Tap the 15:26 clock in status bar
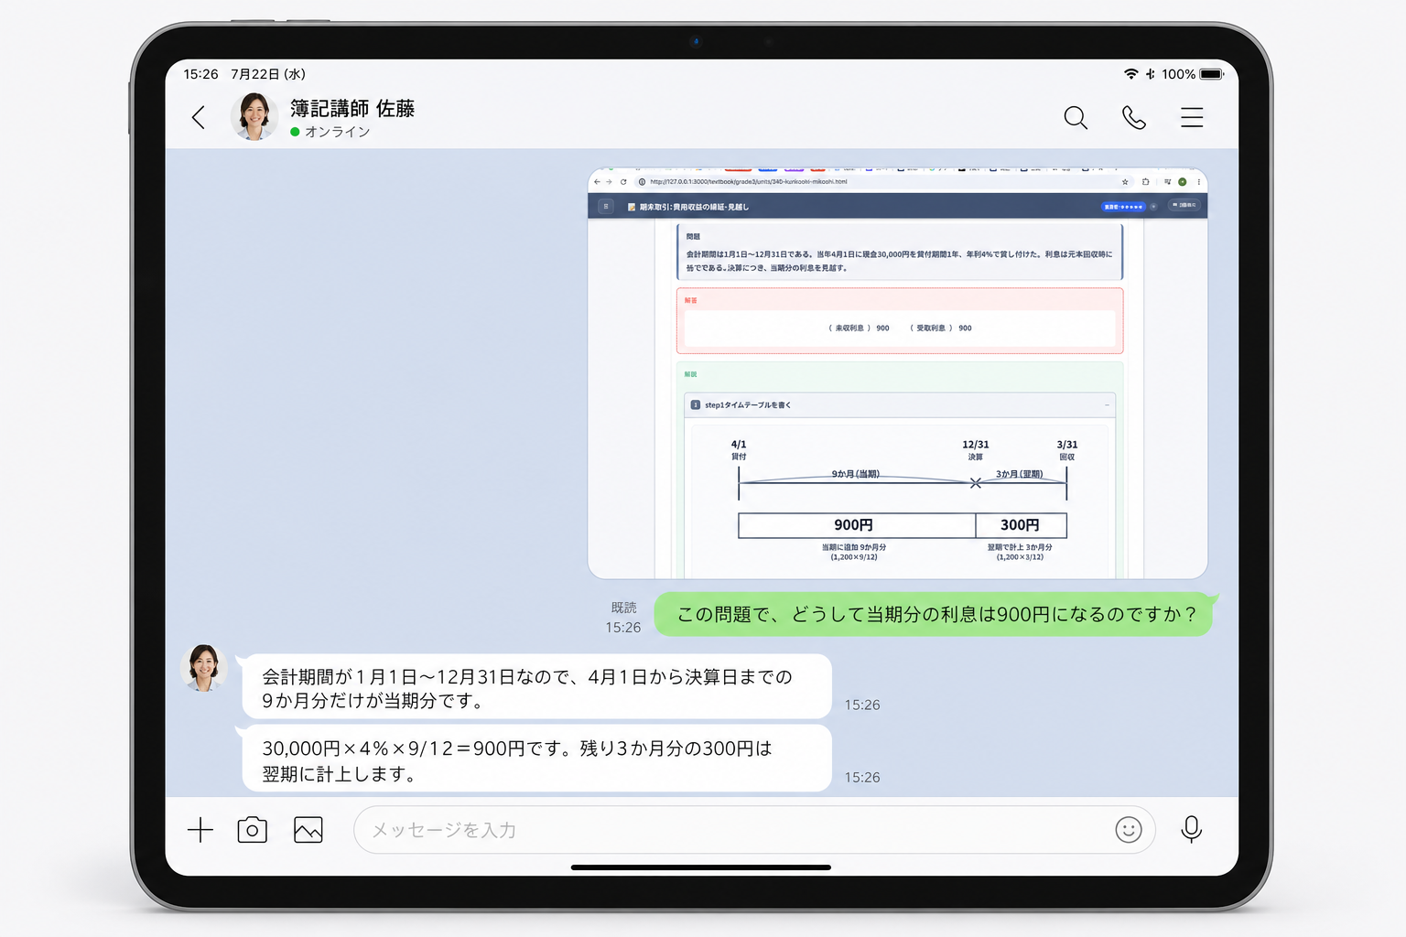Viewport: 1406px width, 937px height. pyautogui.click(x=200, y=74)
